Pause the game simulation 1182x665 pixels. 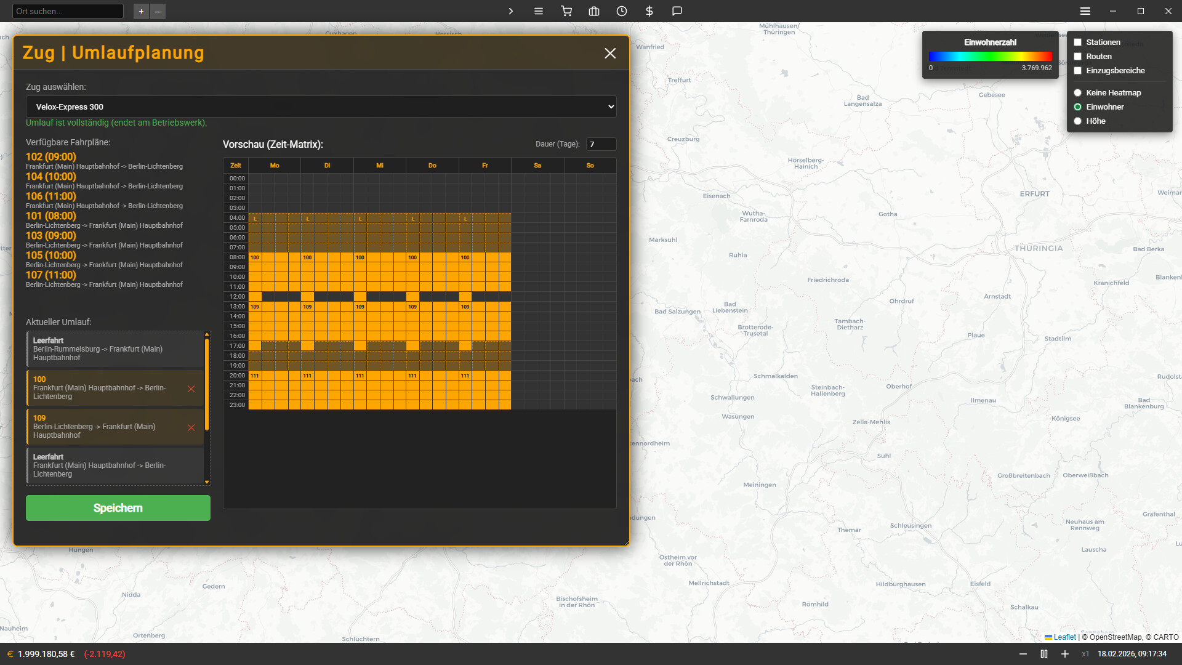click(x=1043, y=654)
